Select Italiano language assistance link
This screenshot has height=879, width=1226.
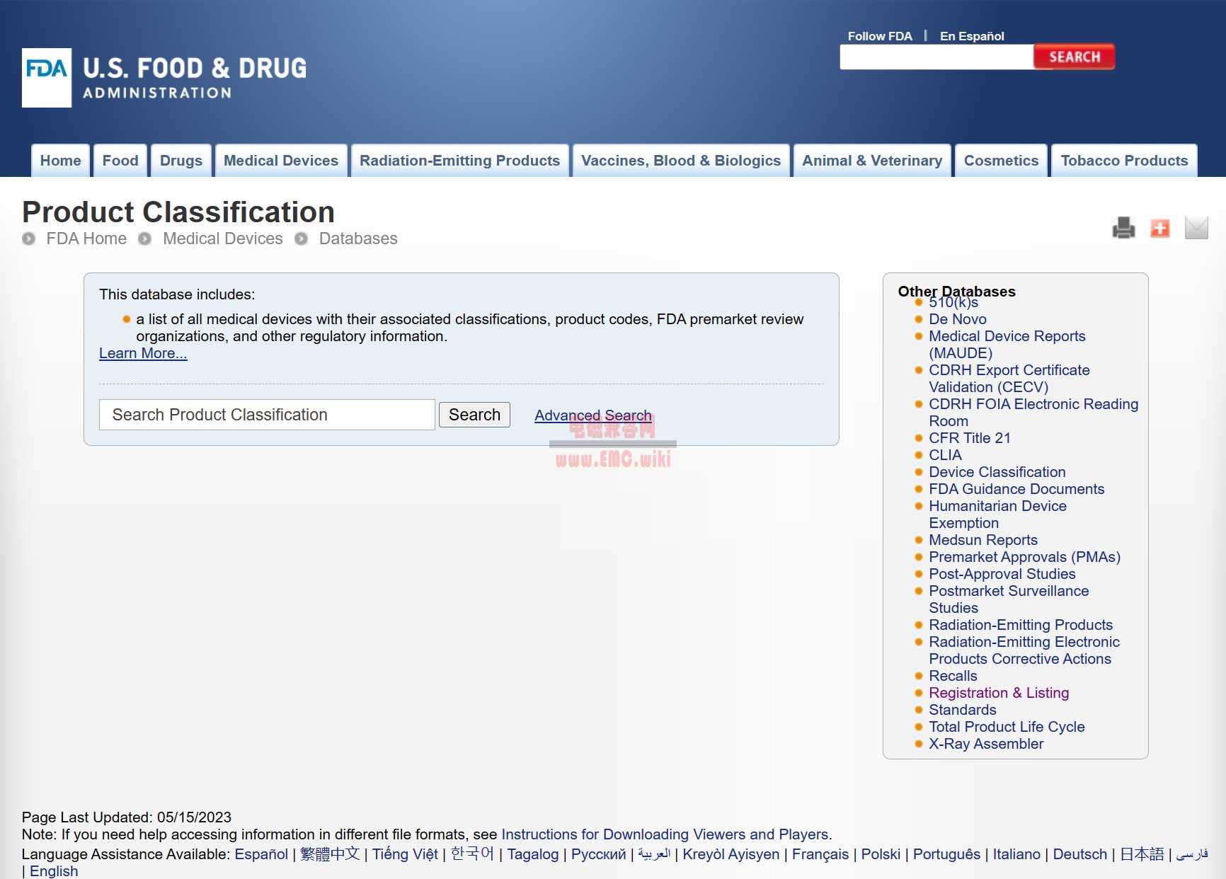(x=1016, y=854)
